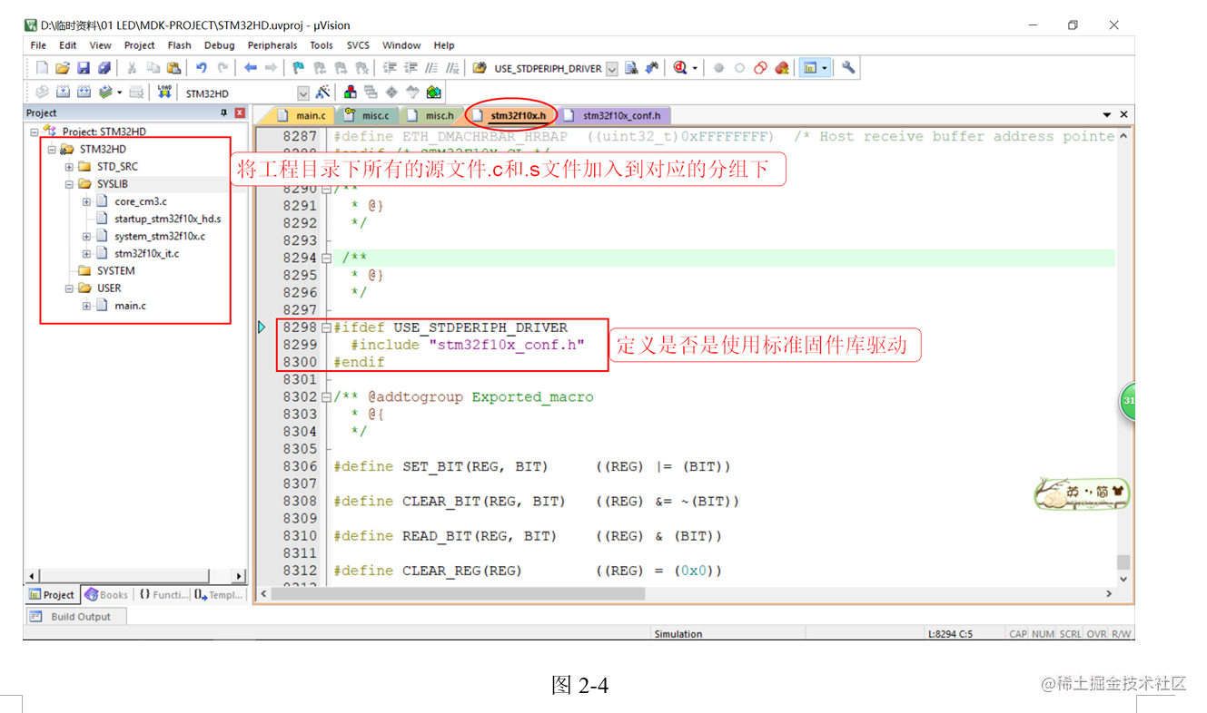Click the Project panel horizontal scrollbar

(x=135, y=576)
